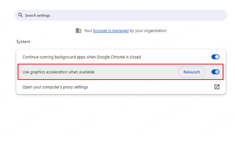Turn off the graphics acceleration toggle

click(x=215, y=72)
